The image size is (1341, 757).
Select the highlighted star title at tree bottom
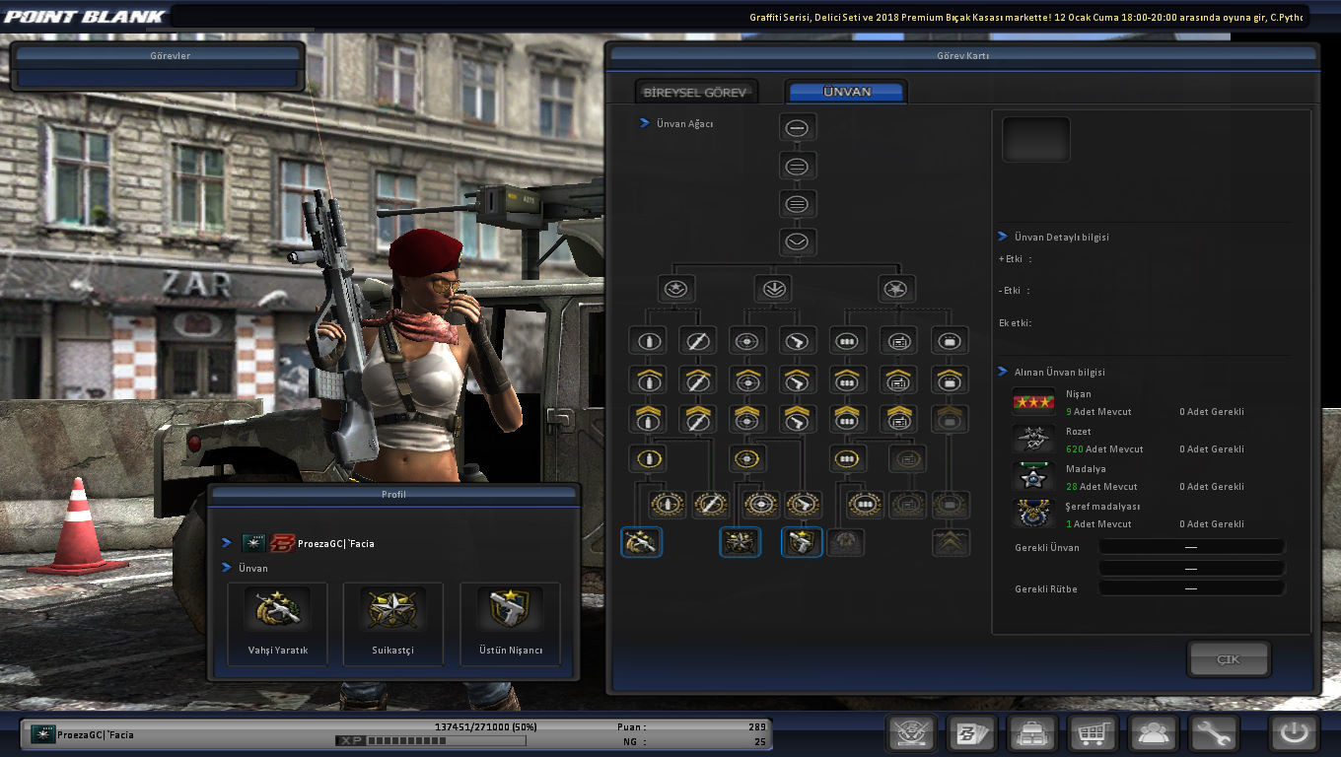click(741, 542)
